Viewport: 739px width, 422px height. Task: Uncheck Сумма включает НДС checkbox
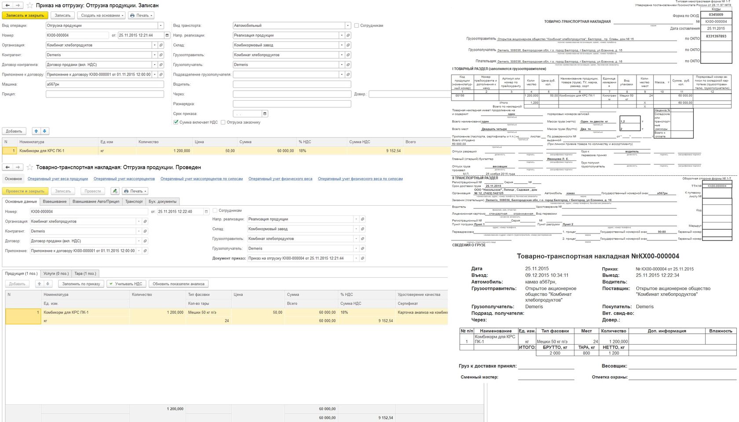point(176,122)
